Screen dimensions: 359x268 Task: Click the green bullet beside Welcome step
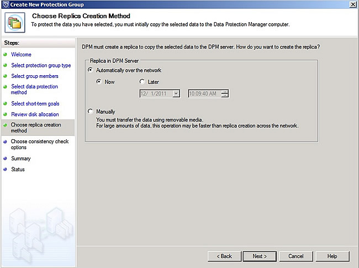(5, 55)
